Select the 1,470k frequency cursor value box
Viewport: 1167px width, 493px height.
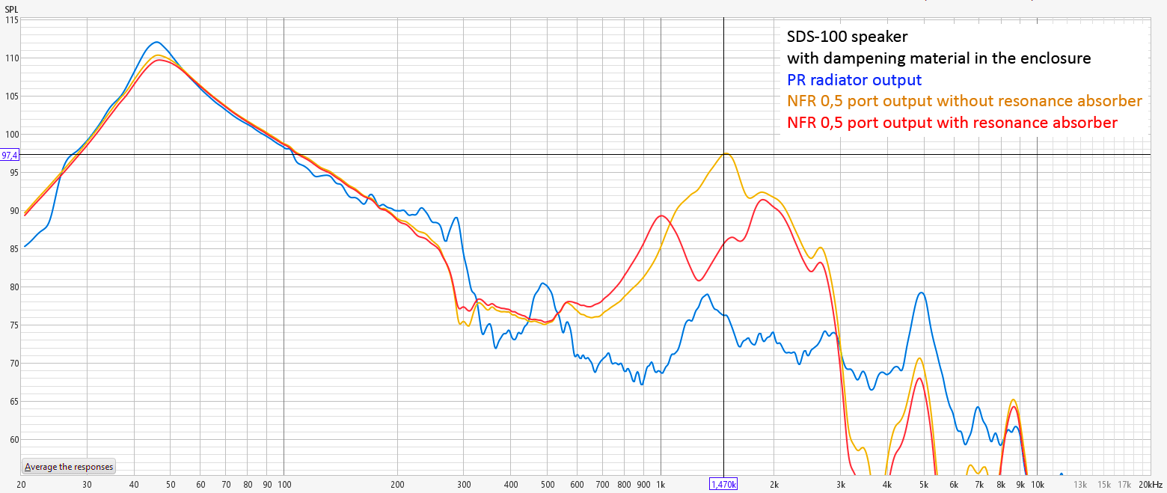point(723,484)
